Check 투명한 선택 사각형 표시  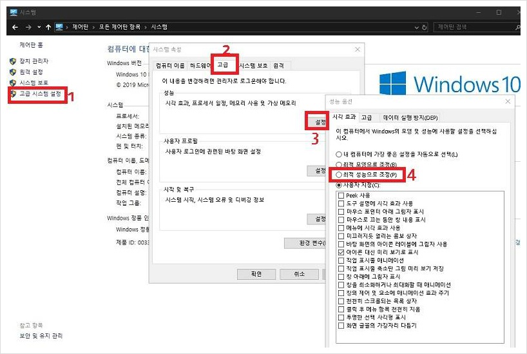click(x=341, y=317)
